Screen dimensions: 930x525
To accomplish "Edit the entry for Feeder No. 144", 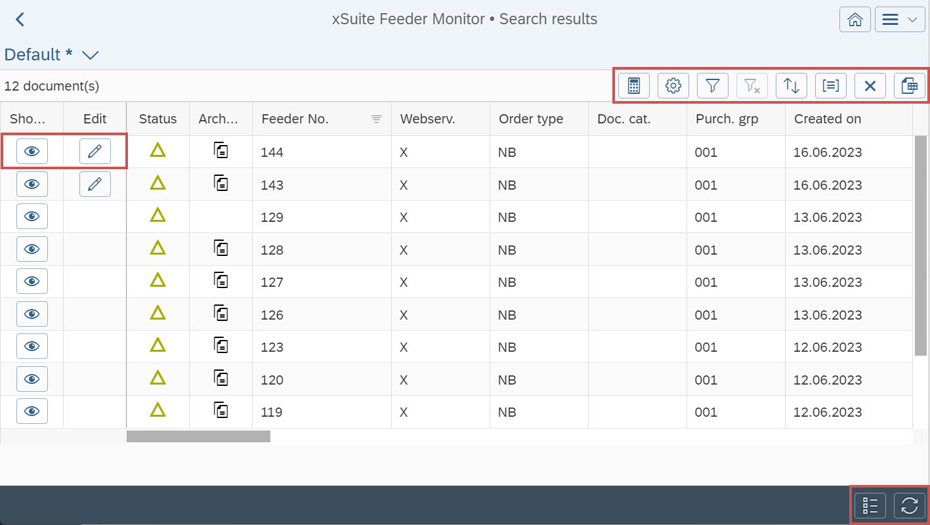I will tap(95, 151).
